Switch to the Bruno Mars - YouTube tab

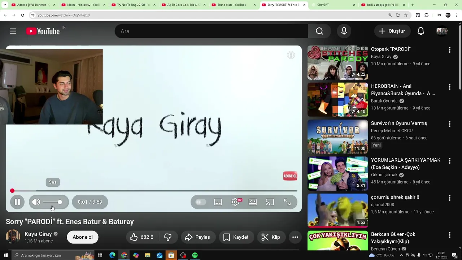pos(233,5)
